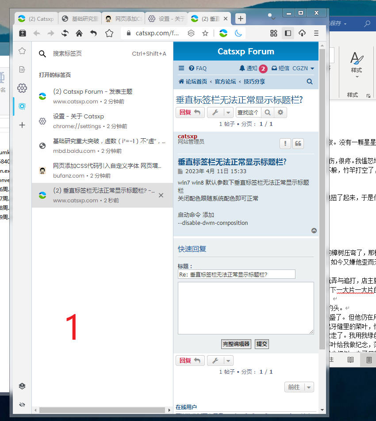Expand the CGZN user dropdown
This screenshot has height=421, width=376.
(x=303, y=68)
